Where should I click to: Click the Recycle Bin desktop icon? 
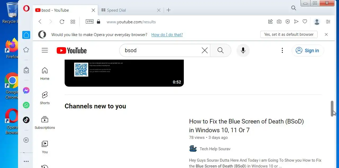(11, 13)
